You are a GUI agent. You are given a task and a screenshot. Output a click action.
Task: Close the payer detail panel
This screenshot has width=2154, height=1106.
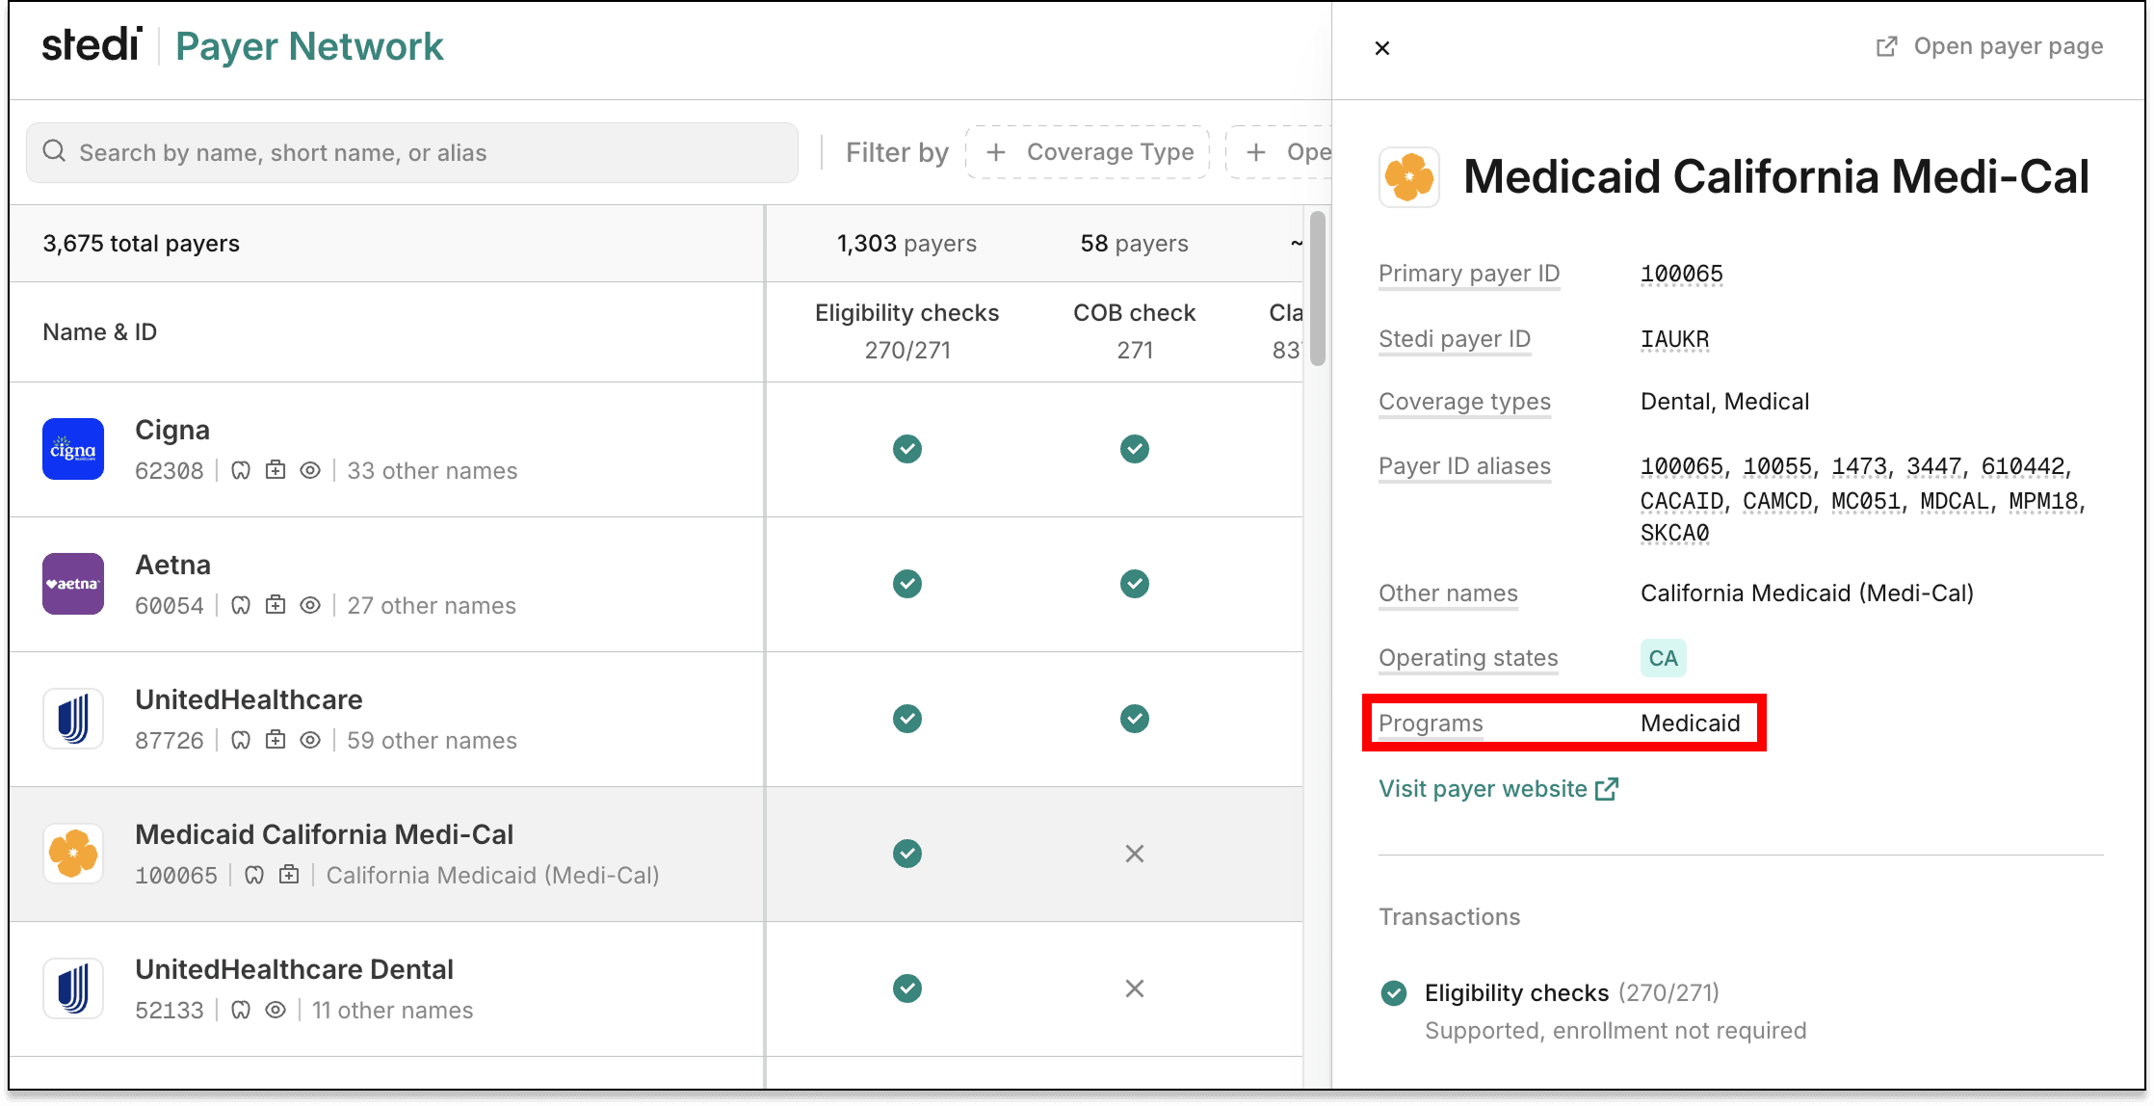pos(1382,48)
